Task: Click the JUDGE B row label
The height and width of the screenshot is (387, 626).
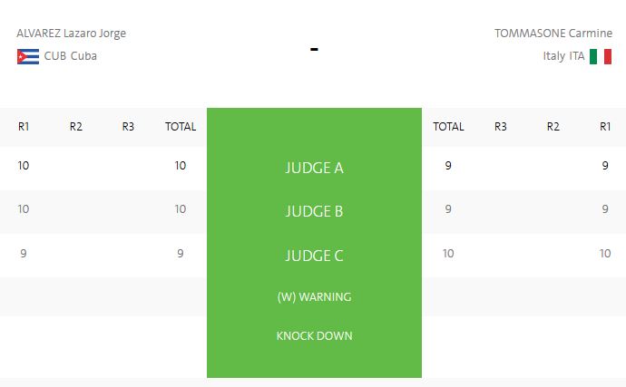Action: tap(314, 211)
